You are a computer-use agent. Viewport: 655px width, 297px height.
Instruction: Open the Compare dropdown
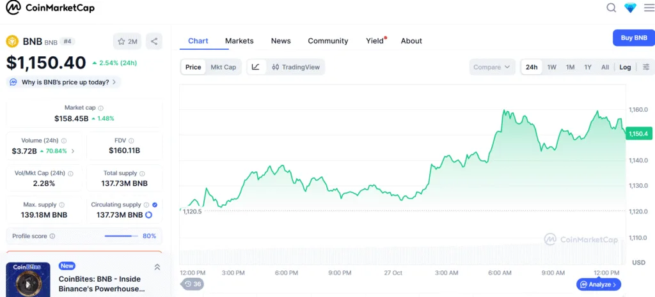pos(492,67)
